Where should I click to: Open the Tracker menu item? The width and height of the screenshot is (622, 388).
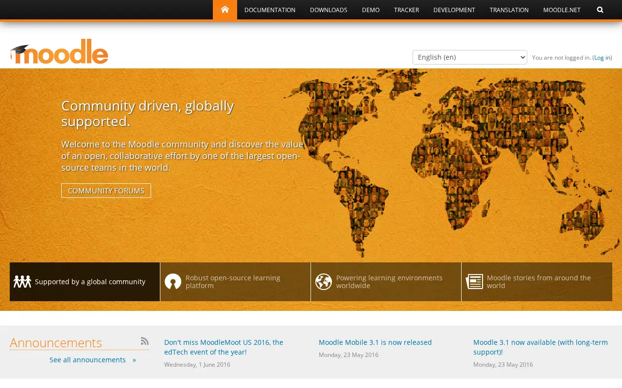click(x=406, y=10)
